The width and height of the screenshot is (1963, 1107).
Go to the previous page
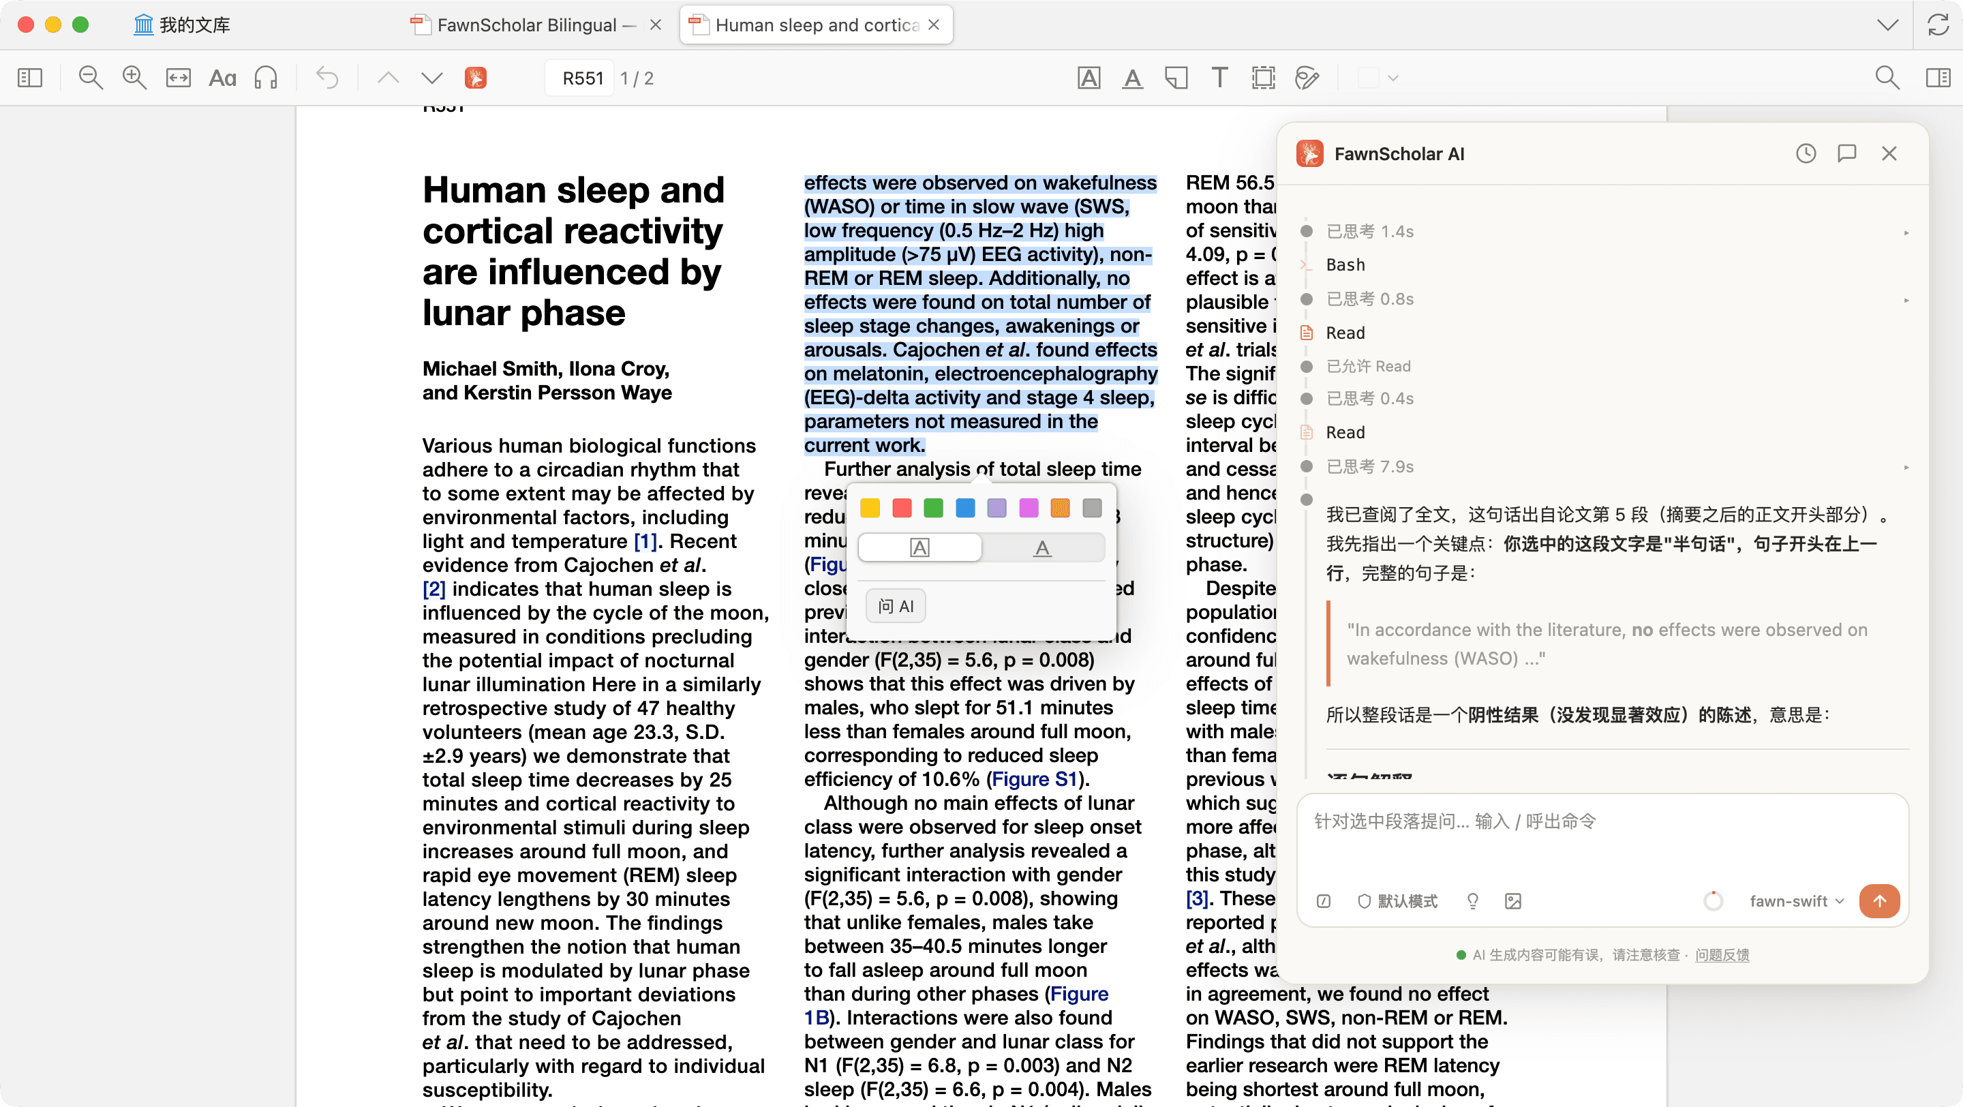[x=389, y=78]
